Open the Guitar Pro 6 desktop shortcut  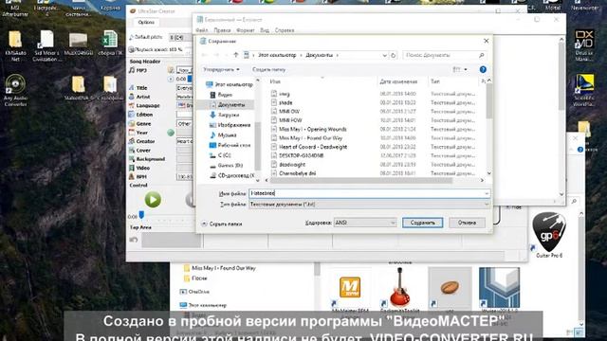[548, 235]
